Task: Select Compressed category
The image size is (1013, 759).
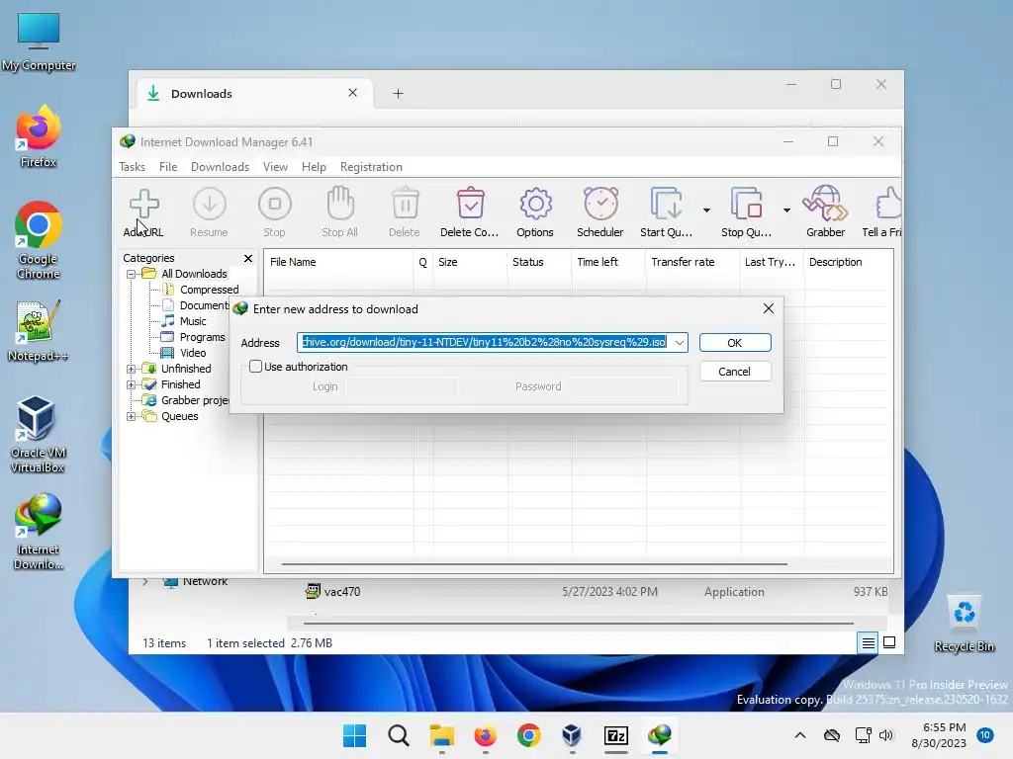Action: coord(210,290)
